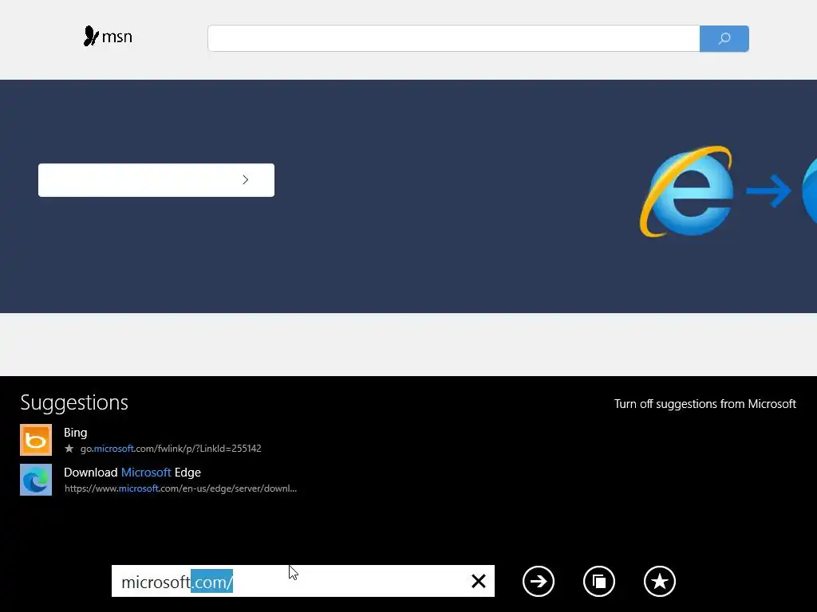Click the Suggestions heading
The image size is (817, 612).
(74, 402)
